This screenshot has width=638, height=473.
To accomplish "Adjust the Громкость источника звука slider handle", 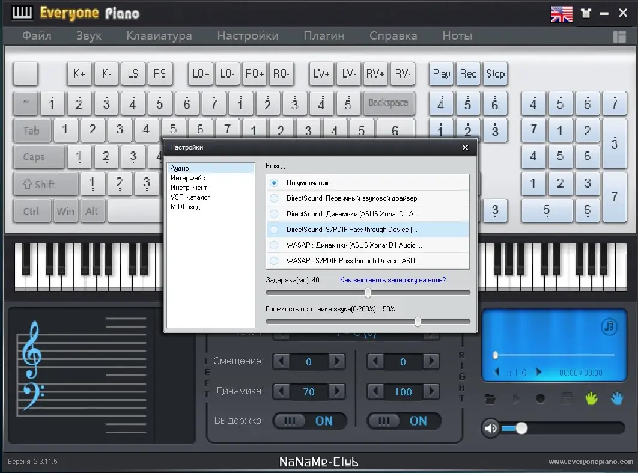I will pos(418,322).
